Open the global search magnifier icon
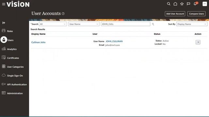This screenshot has height=117, width=209. (x=169, y=4)
